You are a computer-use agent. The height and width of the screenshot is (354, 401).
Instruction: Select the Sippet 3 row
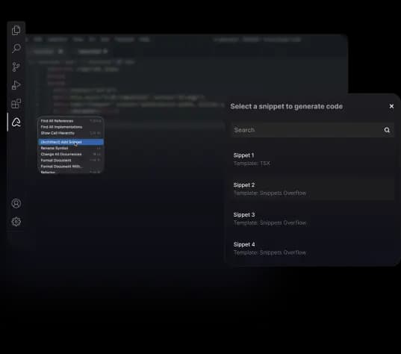point(313,219)
